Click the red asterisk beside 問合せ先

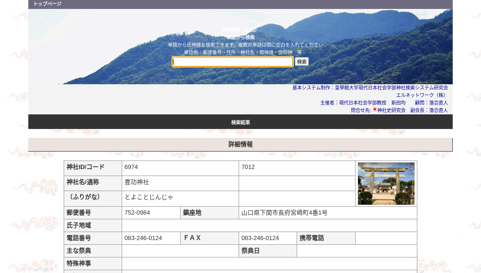(374, 110)
